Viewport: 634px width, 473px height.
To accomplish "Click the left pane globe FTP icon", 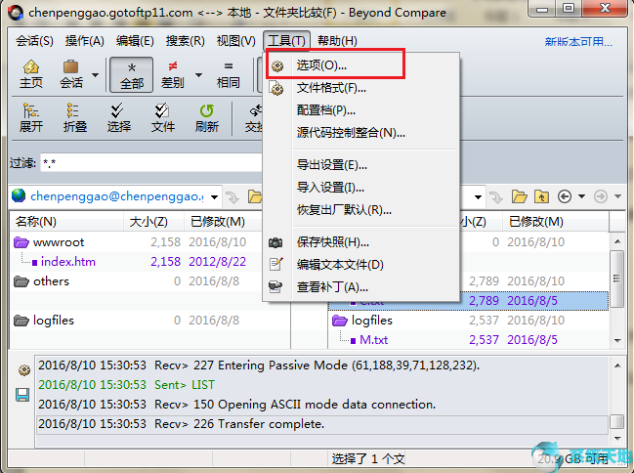I will pyautogui.click(x=19, y=195).
